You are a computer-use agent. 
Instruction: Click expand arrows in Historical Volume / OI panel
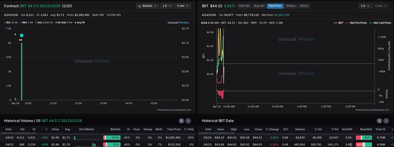coord(188,121)
